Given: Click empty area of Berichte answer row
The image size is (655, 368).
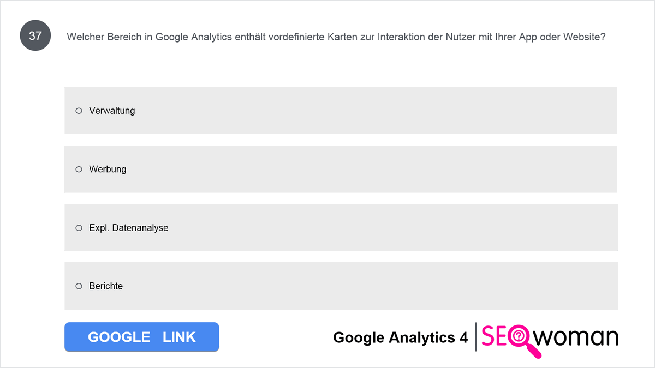Looking at the screenshot, I should tap(377, 286).
